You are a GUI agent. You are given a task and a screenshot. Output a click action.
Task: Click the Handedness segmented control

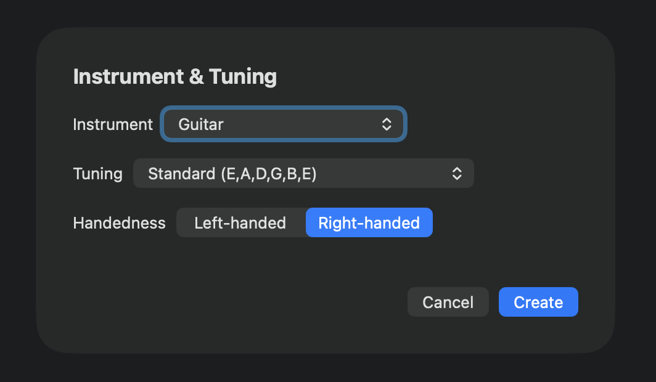click(x=305, y=222)
